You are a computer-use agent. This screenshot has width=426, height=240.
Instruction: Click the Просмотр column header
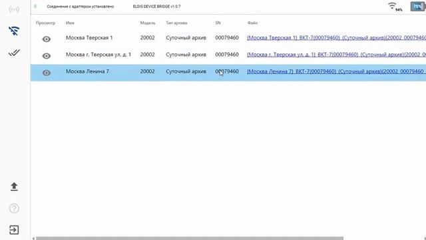point(45,23)
